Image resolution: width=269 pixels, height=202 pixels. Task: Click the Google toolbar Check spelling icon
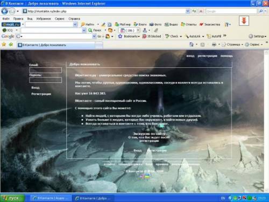[x=167, y=36]
